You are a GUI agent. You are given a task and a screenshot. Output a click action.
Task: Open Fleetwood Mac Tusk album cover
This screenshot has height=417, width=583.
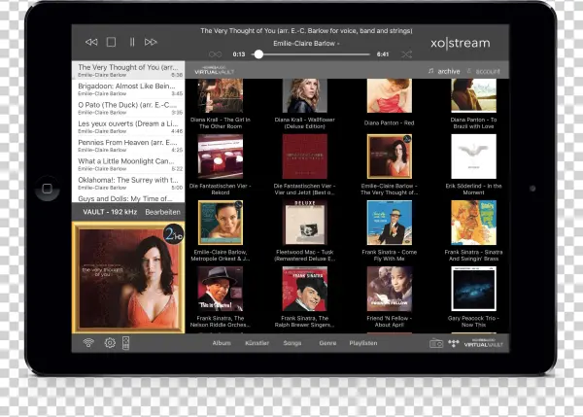(x=305, y=223)
